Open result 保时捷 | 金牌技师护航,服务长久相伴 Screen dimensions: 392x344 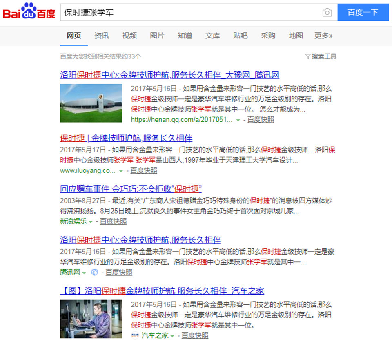(x=126, y=138)
